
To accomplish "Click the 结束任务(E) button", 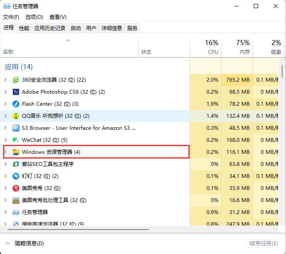I will (263, 243).
